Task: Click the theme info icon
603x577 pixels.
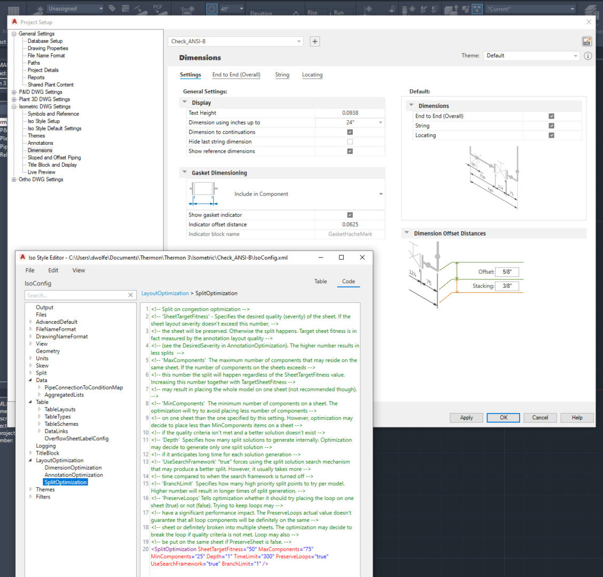Action: tap(588, 56)
